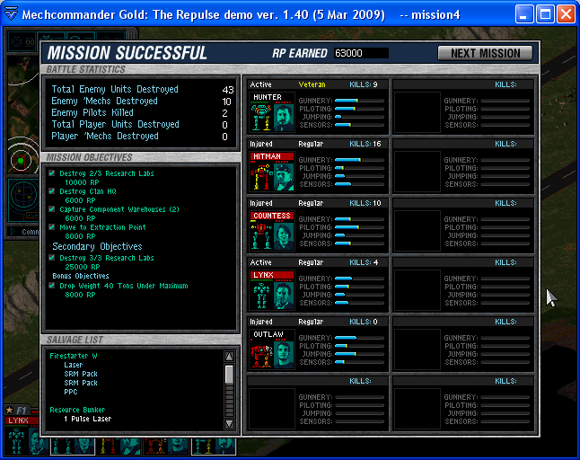Select Countess's pilot portrait
Viewport: 580px width, 460px height.
[284, 235]
